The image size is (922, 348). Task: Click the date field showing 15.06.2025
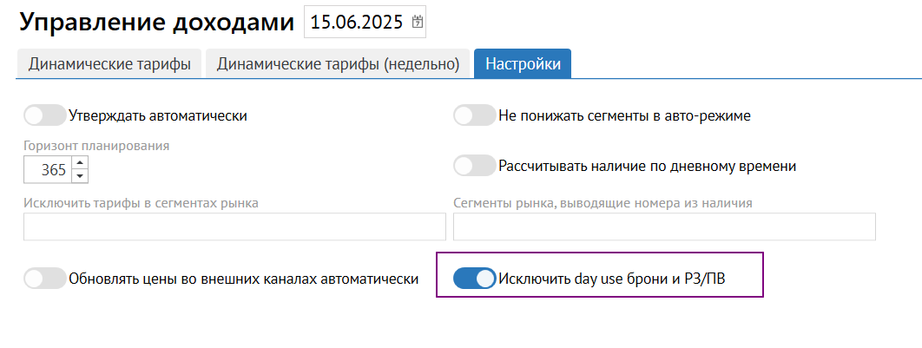click(356, 23)
